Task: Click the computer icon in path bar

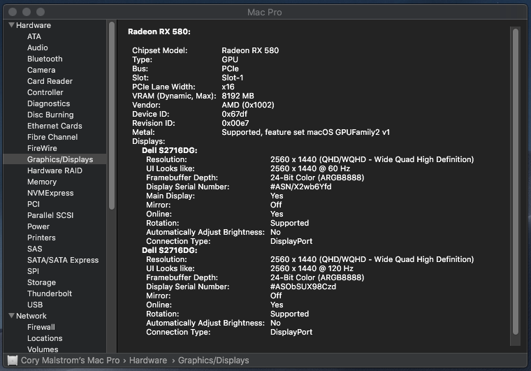Action: (13, 360)
